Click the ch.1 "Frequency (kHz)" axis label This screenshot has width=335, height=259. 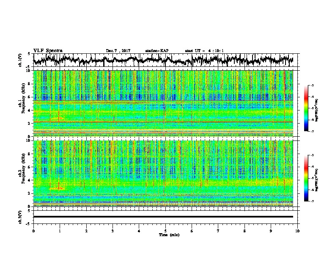23,99
